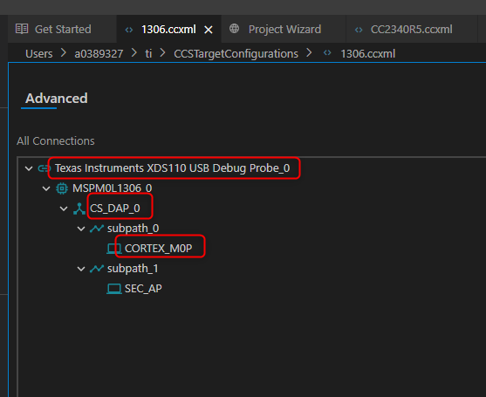Collapse the subpath_0 branch
Screen dimensions: 486x397
[x=81, y=229]
